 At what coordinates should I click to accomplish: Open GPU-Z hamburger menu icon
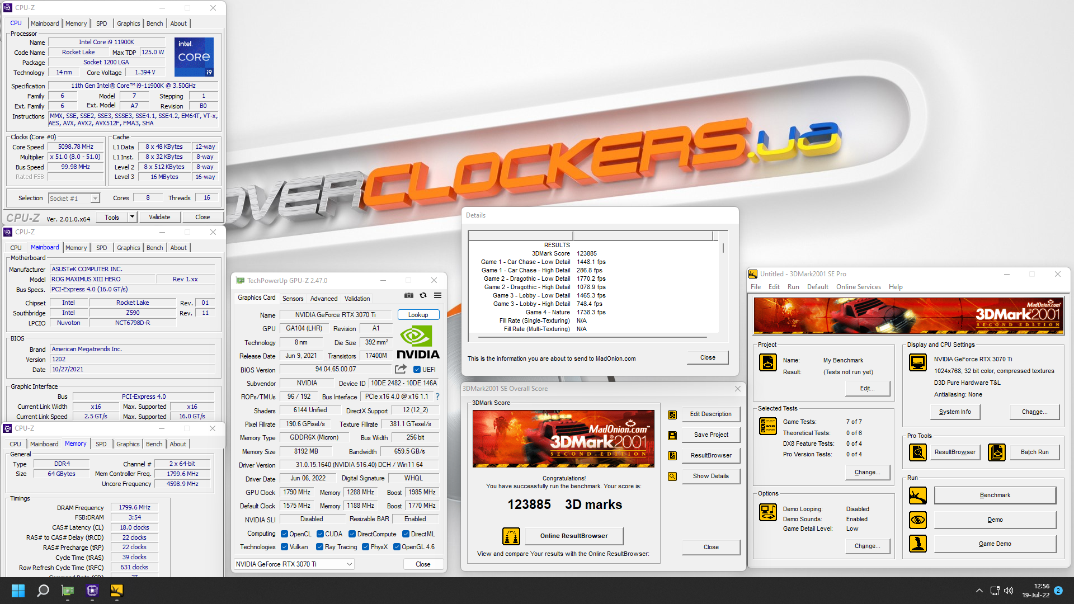437,295
